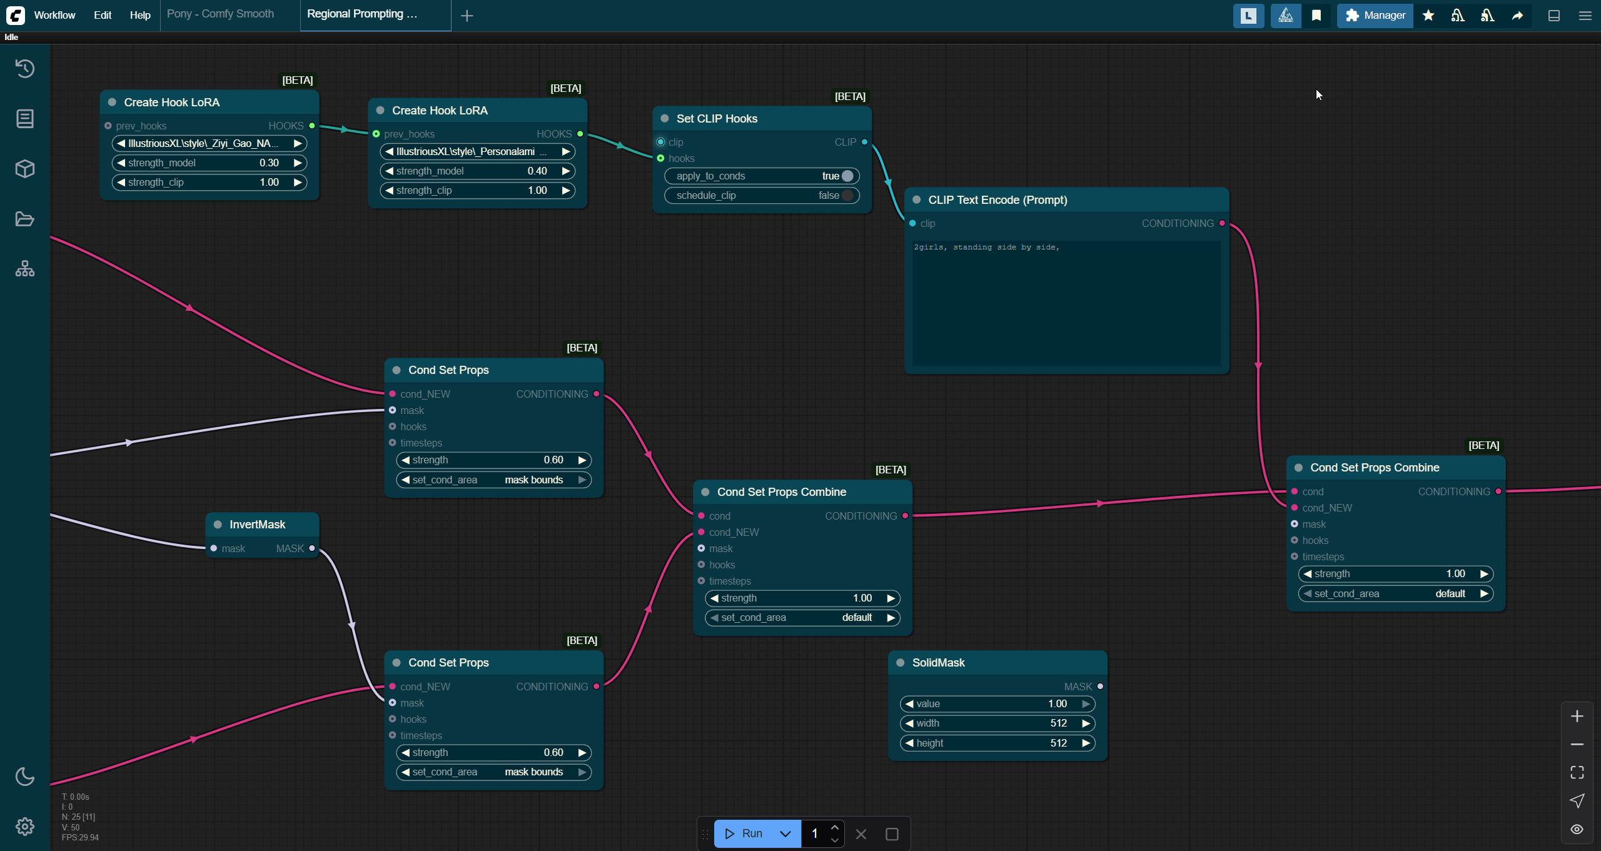Click the sailboat icon in top toolbar
This screenshot has height=851, width=1601.
1286,16
